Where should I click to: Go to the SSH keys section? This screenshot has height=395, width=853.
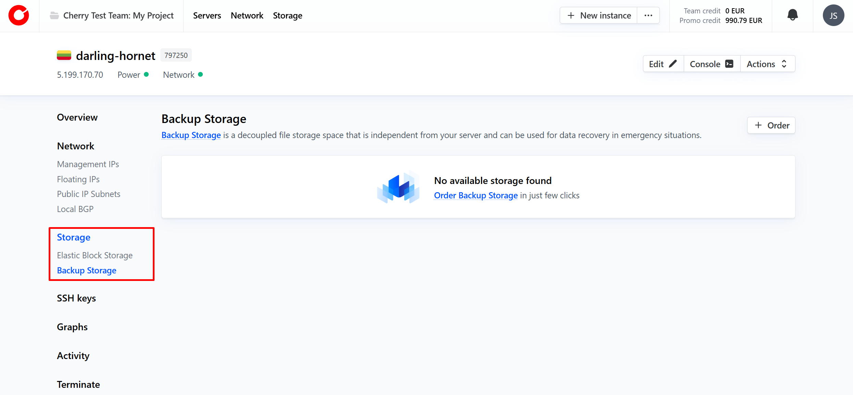click(x=76, y=298)
